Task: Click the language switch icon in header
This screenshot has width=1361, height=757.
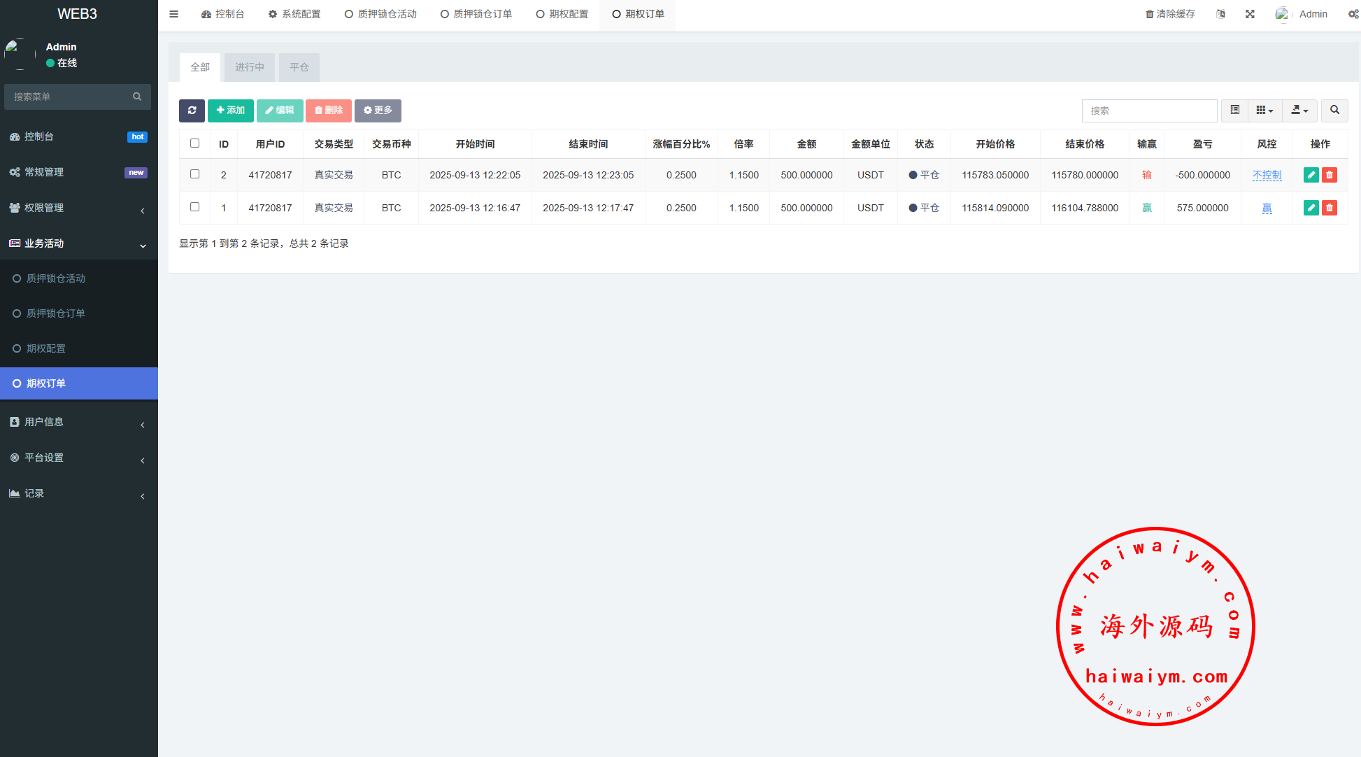Action: click(x=1220, y=14)
